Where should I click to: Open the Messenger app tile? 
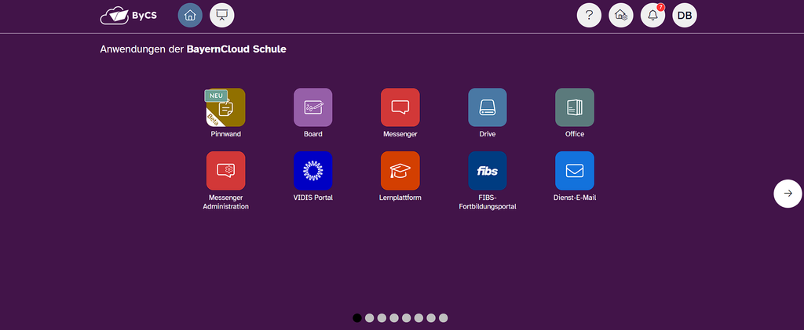point(400,107)
